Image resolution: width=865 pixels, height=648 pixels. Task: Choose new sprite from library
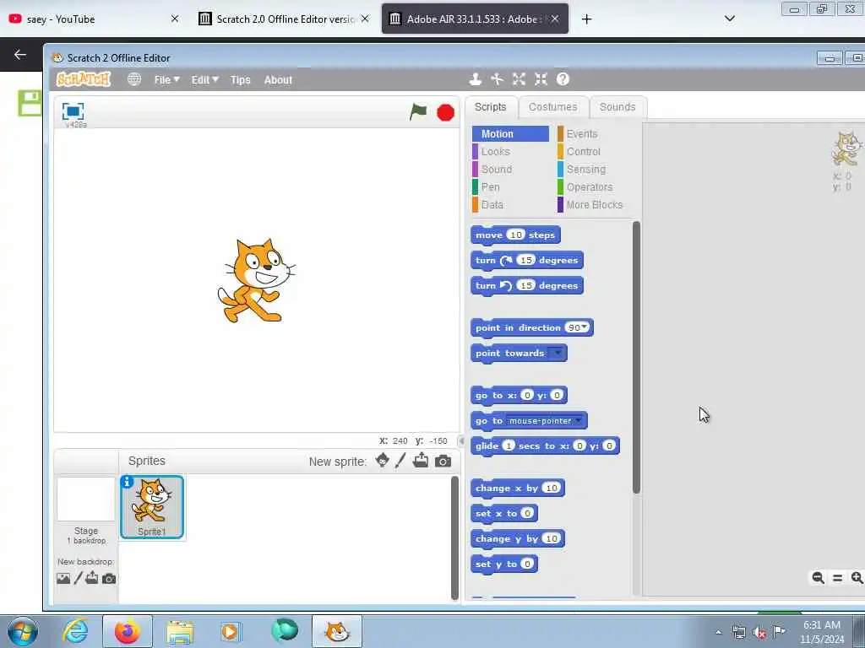[382, 461]
